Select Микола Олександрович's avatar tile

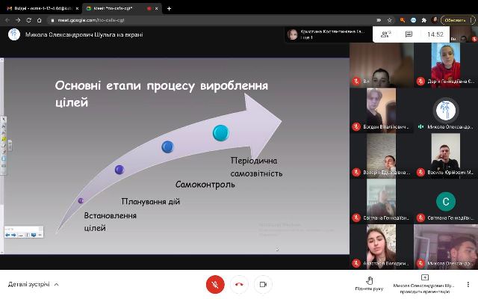click(446, 111)
